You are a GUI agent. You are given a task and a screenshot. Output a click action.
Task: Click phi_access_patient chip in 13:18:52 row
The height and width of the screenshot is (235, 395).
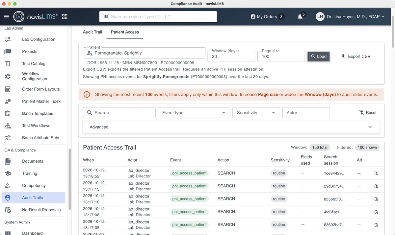pyautogui.click(x=189, y=173)
